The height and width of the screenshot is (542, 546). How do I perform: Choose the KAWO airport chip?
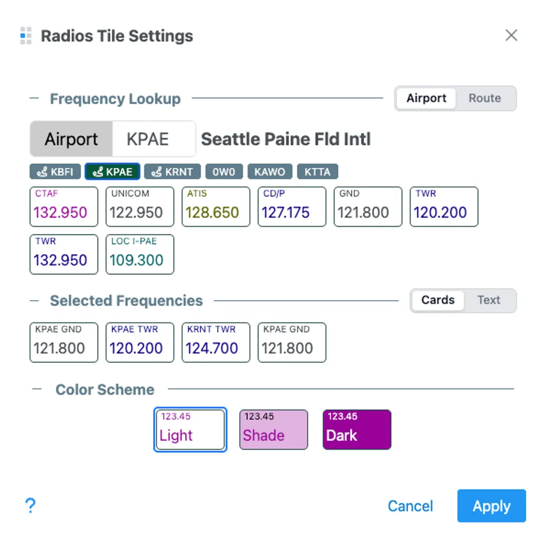[x=269, y=172]
